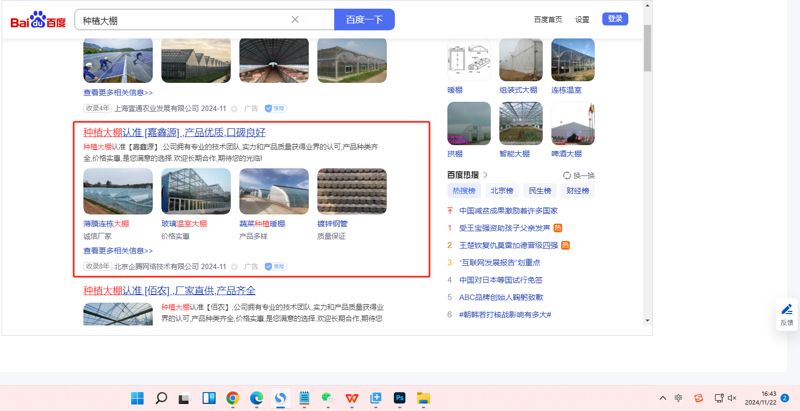Screen dimensions: 800x411
Task: Click the thumbnail above 蔬菜种植暖棚
Action: point(274,191)
